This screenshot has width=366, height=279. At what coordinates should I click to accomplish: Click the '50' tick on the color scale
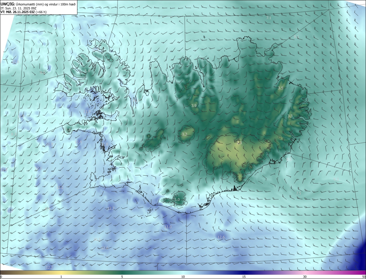point(364,277)
